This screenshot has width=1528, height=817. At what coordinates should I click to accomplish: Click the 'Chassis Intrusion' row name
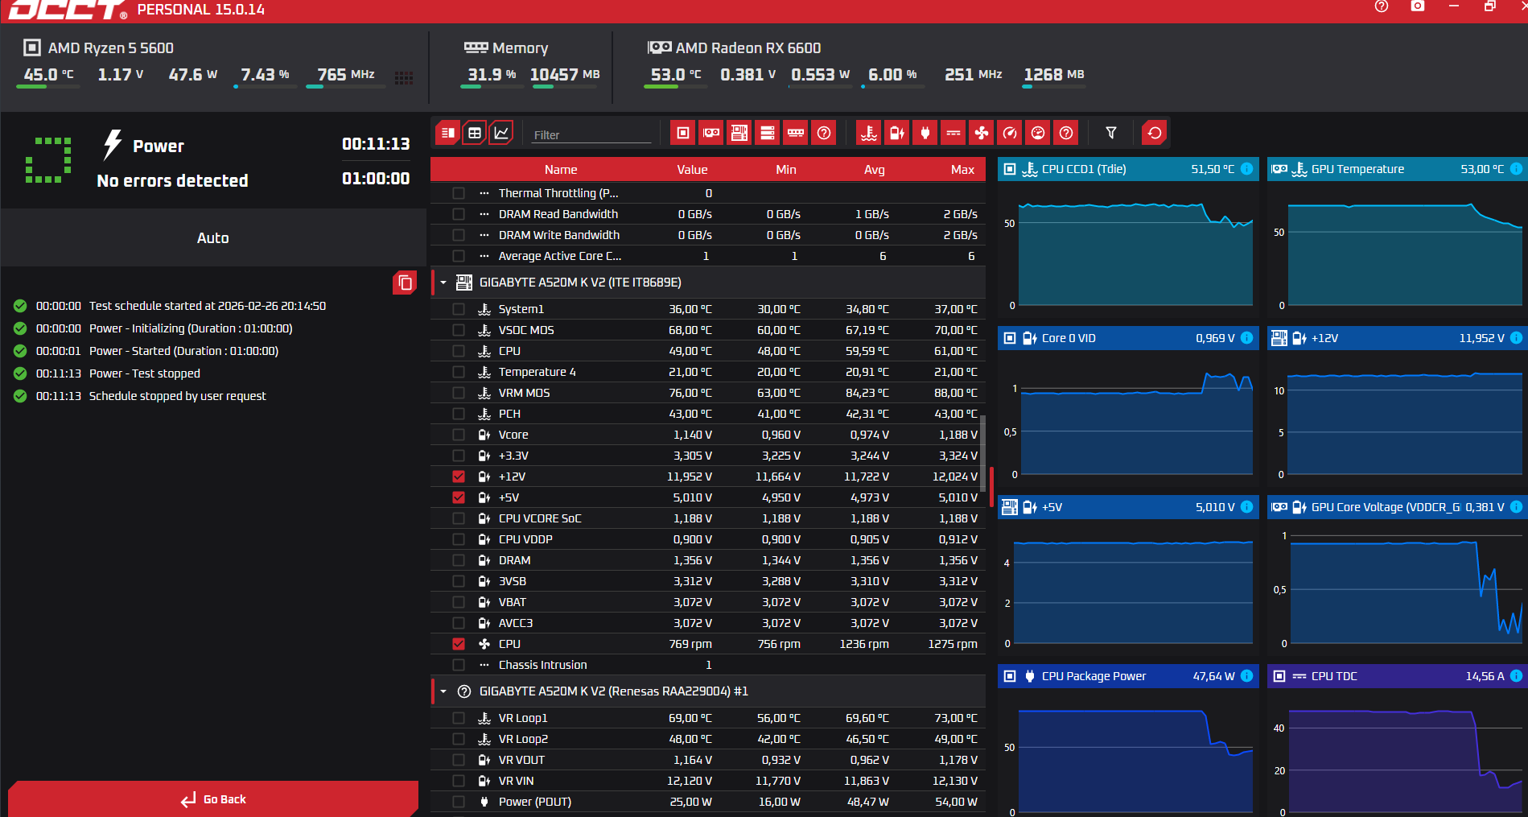543,665
